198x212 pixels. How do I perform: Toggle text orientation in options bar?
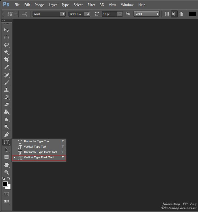pyautogui.click(x=25, y=14)
